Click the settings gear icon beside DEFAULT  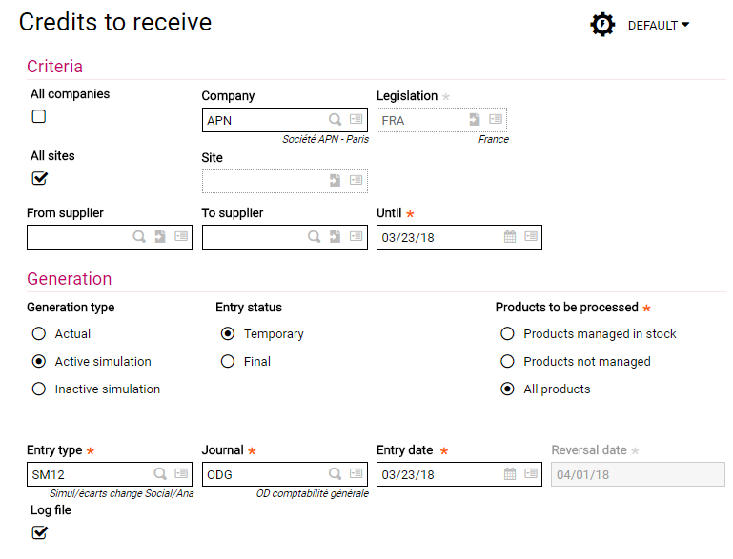tap(602, 25)
